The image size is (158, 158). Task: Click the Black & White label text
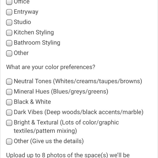tap(32, 102)
